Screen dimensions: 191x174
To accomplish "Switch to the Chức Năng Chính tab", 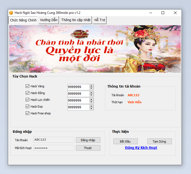I will click(x=23, y=20).
